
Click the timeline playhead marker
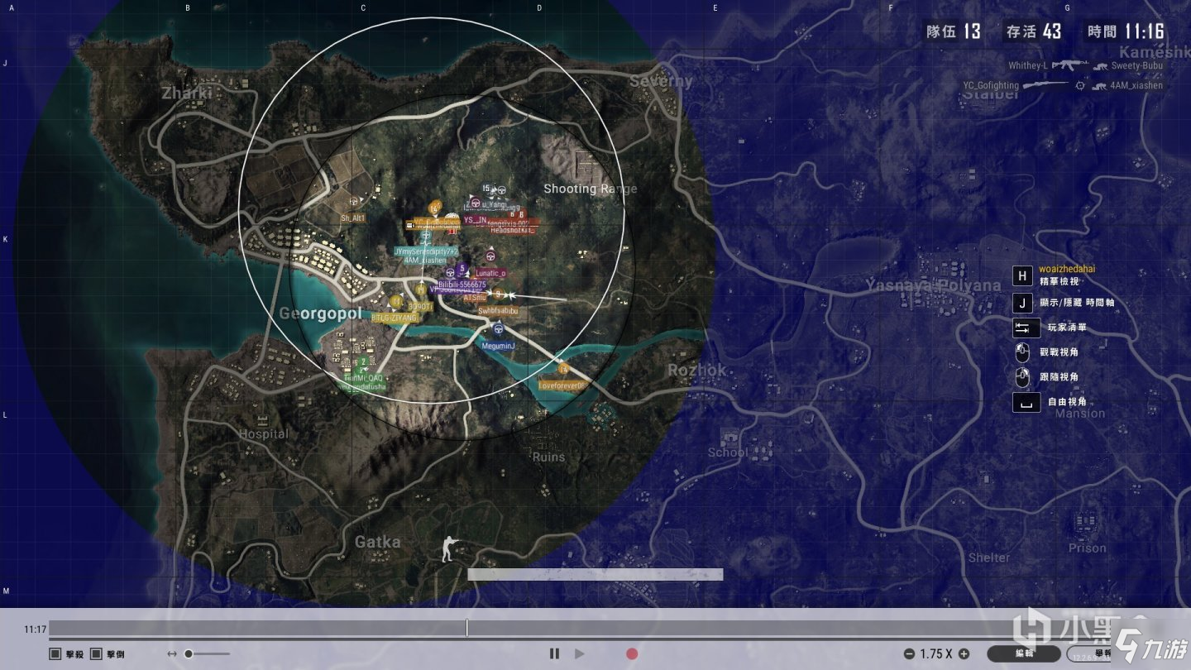[x=466, y=628]
